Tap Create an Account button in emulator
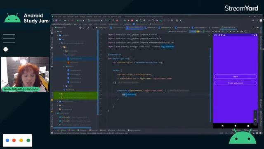 [x=235, y=83]
